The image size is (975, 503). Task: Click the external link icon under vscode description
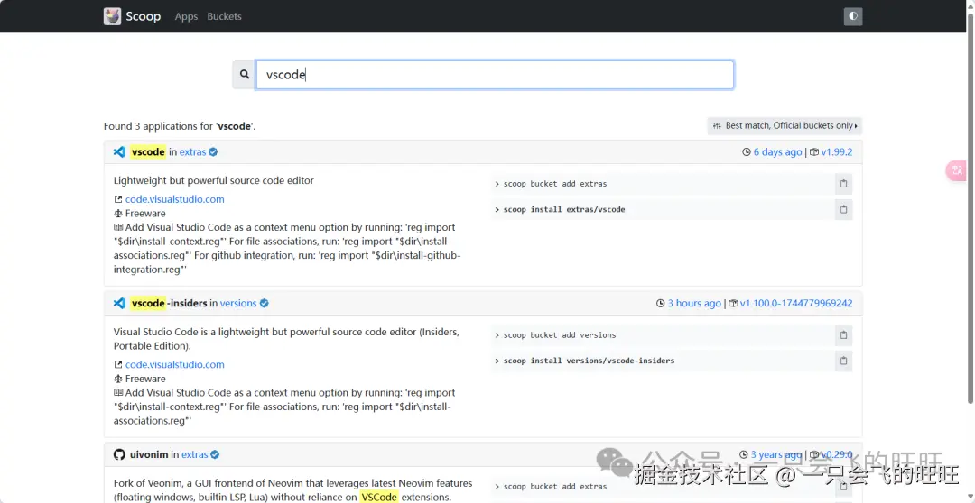(118, 199)
